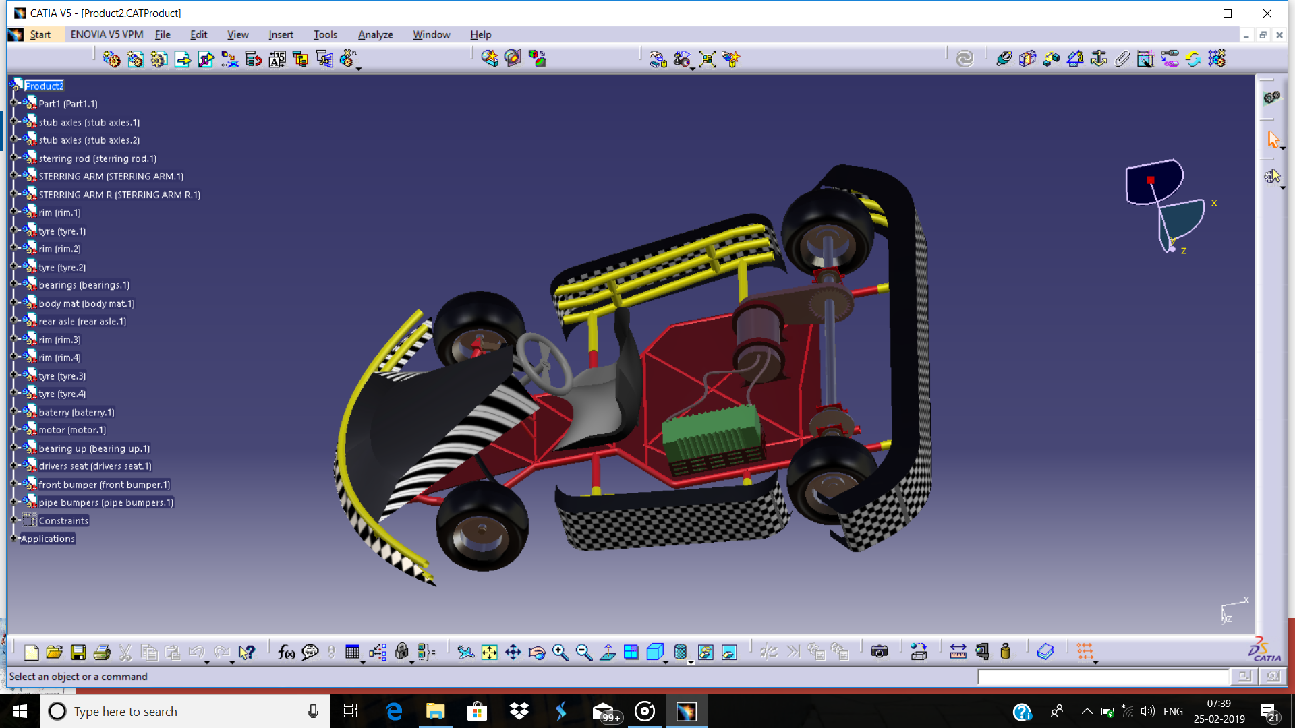
Task: Click the Select arrow tool on right toolbar
Action: click(x=1273, y=140)
